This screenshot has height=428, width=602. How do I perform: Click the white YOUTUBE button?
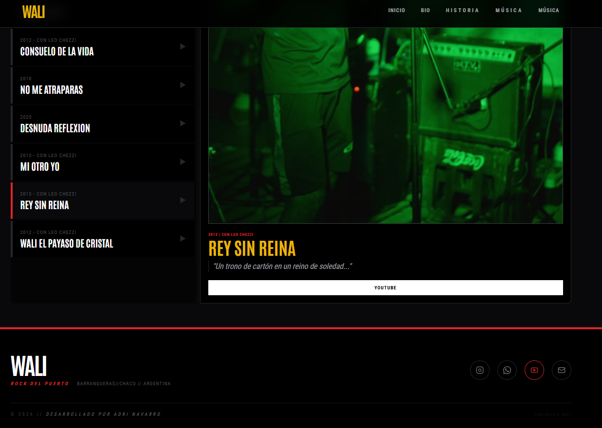[x=385, y=288]
